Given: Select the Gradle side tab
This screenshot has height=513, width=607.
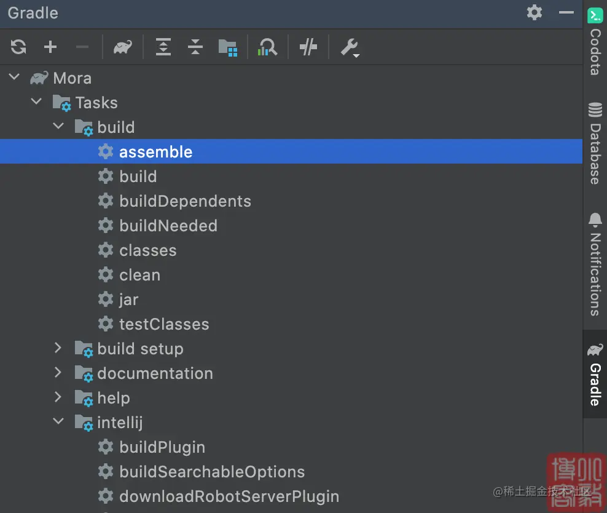Looking at the screenshot, I should [x=595, y=374].
